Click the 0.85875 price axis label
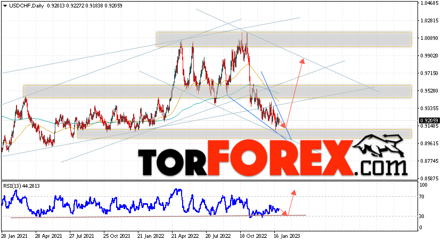Image resolution: width=442 pixels, height=242 pixels. pos(430,178)
